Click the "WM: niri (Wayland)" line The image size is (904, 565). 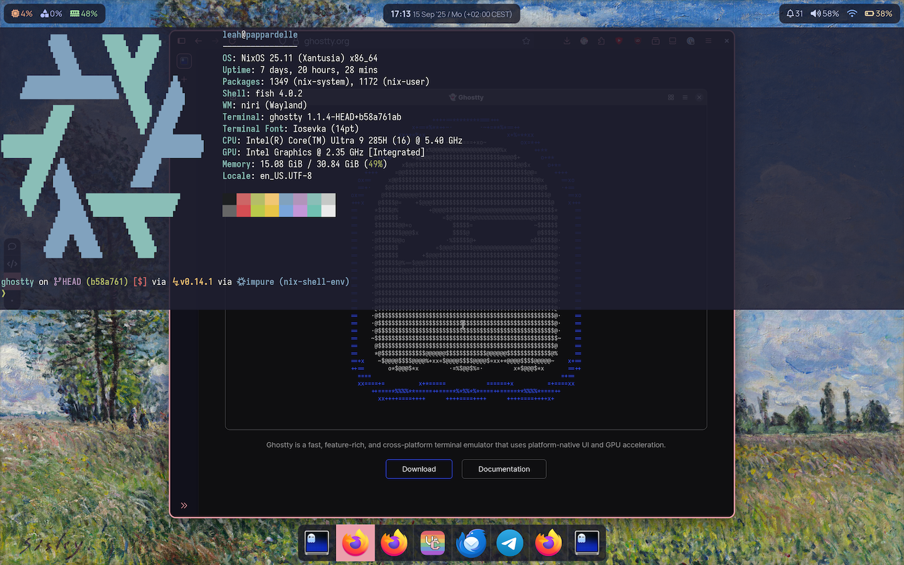coord(265,105)
